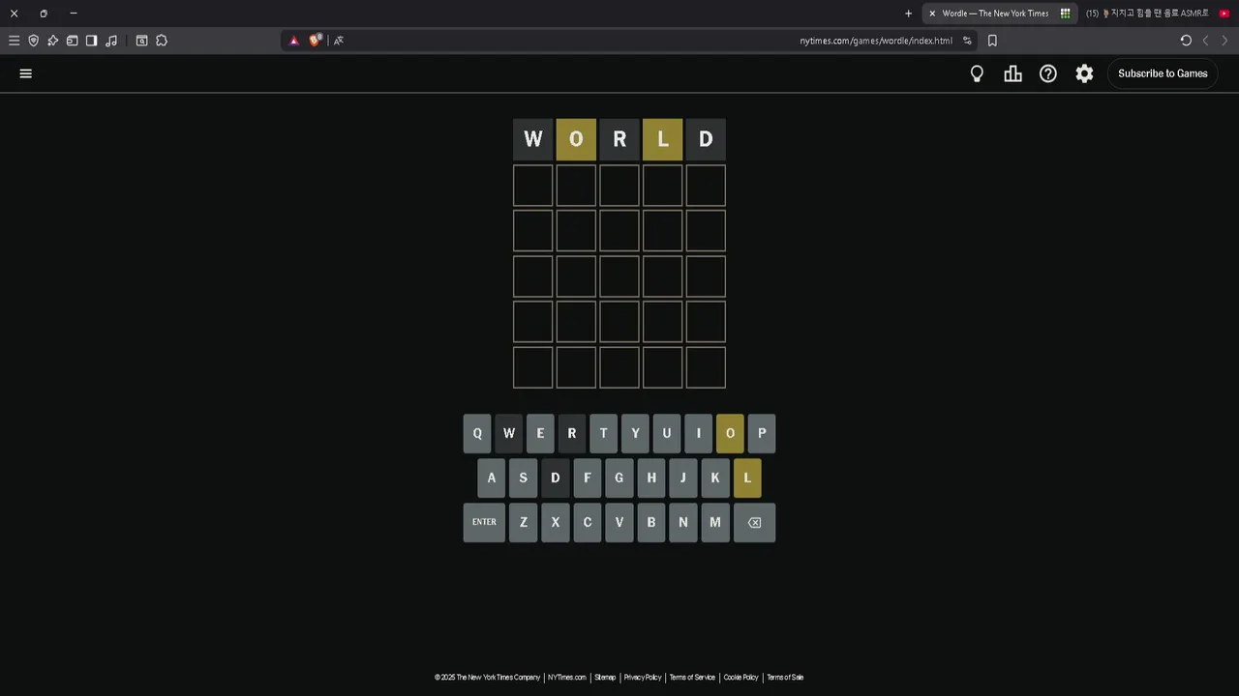Switch to the YouTube ASMR tab

tap(1158, 14)
